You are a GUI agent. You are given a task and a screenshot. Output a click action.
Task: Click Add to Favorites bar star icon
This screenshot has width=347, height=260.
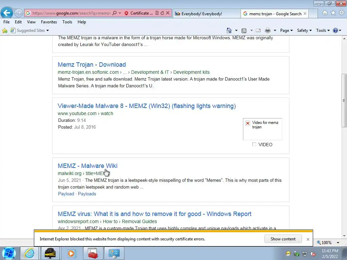click(x=5, y=30)
